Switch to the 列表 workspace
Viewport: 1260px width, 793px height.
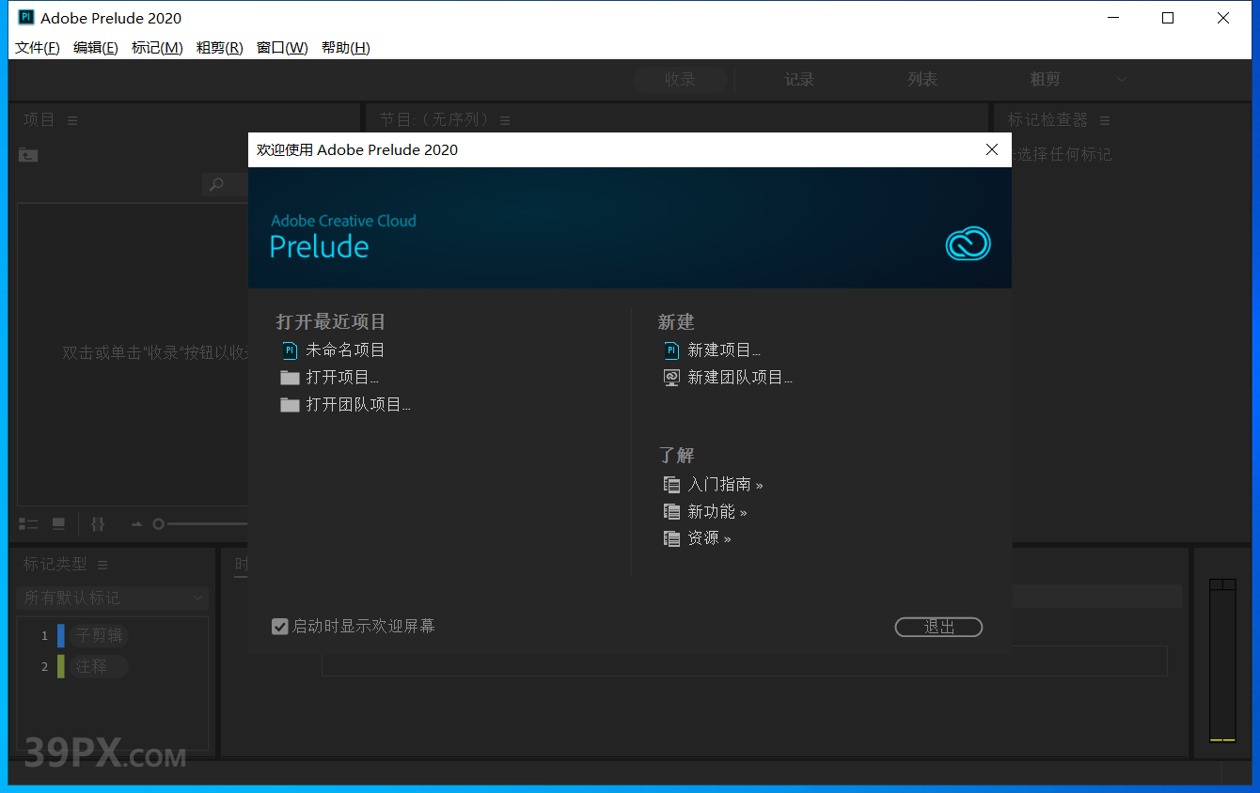tap(922, 80)
